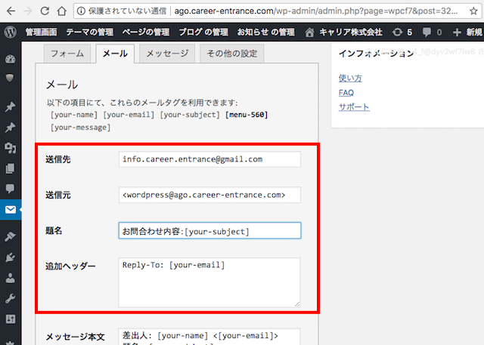Image resolution: width=484 pixels, height=345 pixels.
Task: Switch to the フォーム tab
Action: tap(67, 54)
